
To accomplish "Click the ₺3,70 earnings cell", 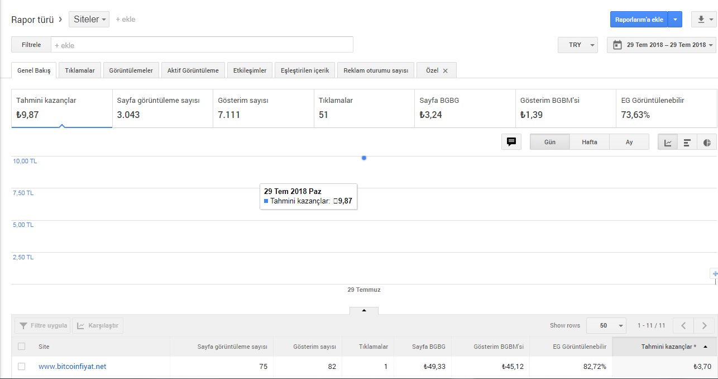I will click(x=703, y=367).
